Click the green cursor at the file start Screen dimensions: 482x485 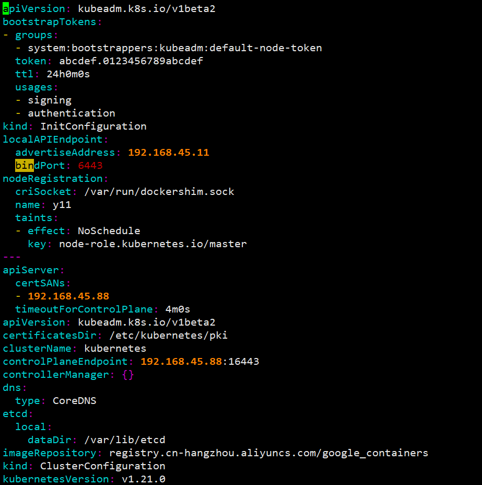tap(6, 9)
